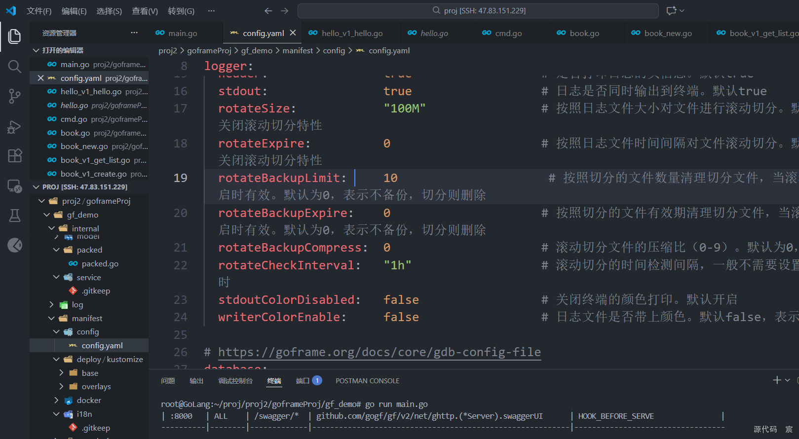Click goframeProj in the breadcrumb path
This screenshot has width=799, height=439.
click(209, 50)
